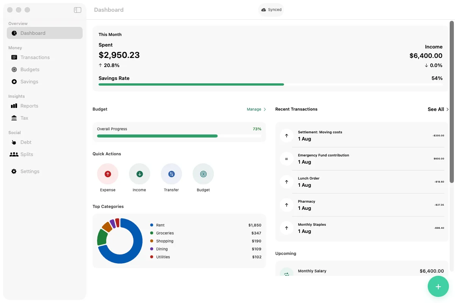Click the Lunch Order transaction title
455x303 pixels.
click(309, 178)
